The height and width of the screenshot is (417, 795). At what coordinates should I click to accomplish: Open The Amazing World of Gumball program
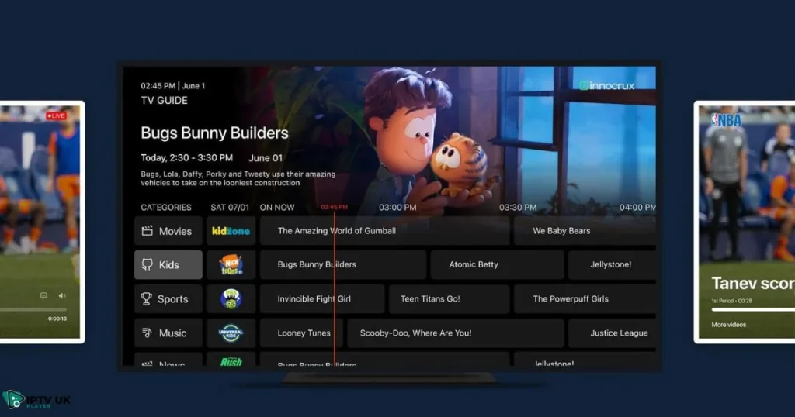coord(384,231)
